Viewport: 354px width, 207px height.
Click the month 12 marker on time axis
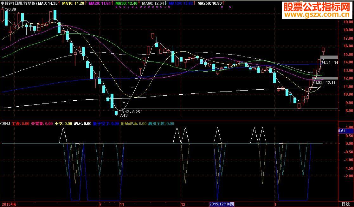[x=183, y=204]
